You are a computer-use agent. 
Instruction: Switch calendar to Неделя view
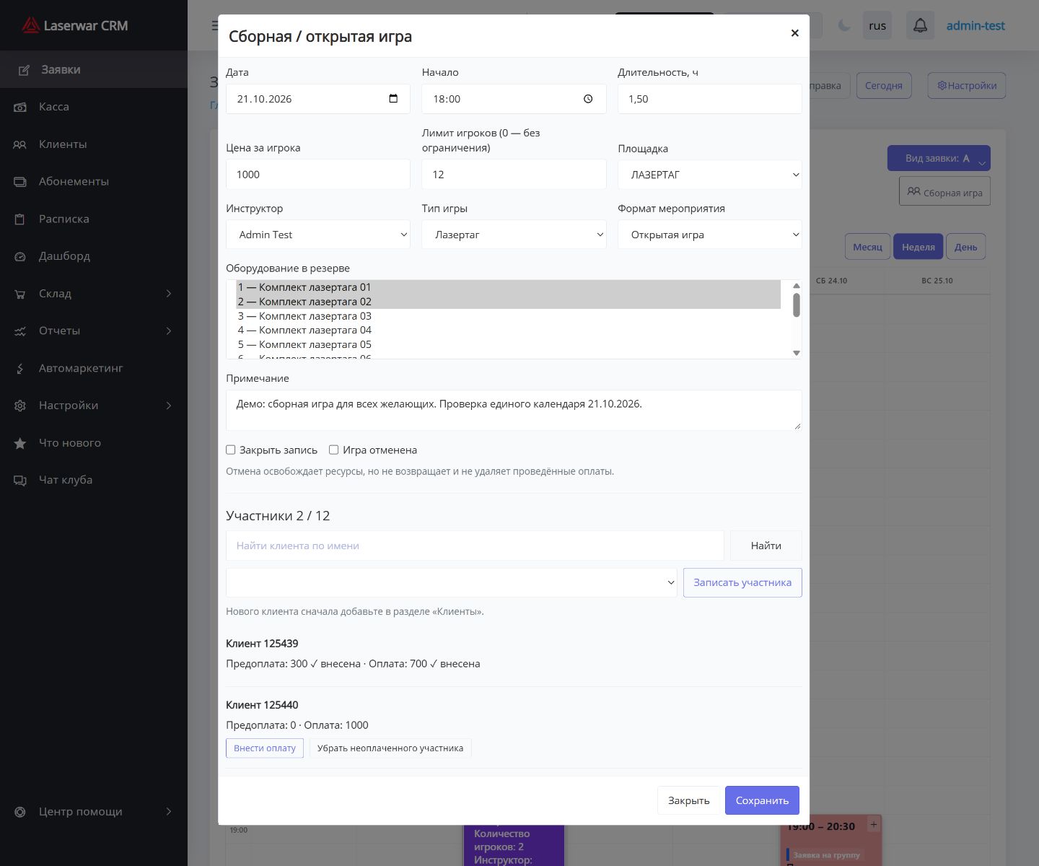pyautogui.click(x=919, y=247)
